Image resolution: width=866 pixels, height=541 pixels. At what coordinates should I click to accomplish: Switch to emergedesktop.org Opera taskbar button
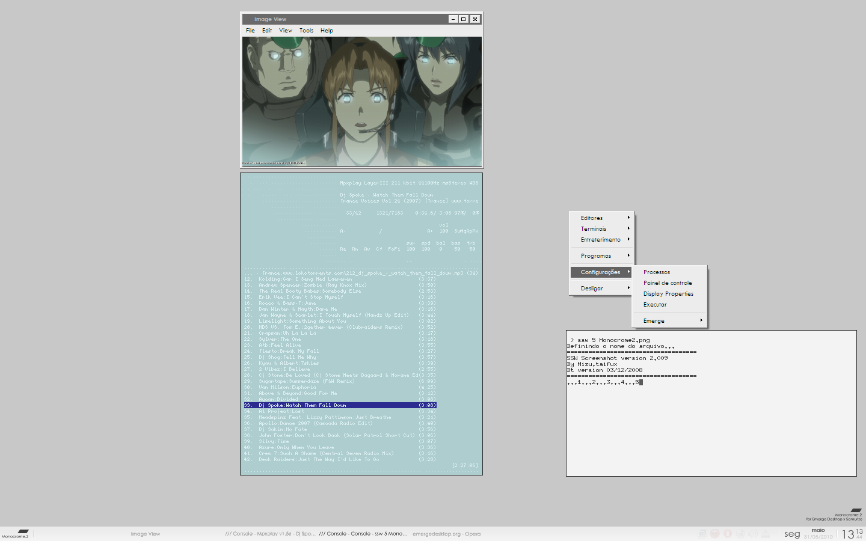tap(446, 534)
